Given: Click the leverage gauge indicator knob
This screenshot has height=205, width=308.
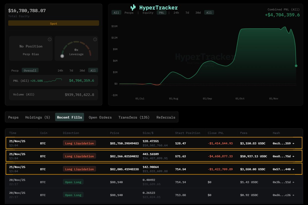Looking at the screenshot, I should 62,56.
